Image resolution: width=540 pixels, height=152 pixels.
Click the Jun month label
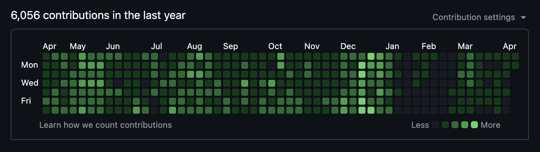tap(113, 46)
